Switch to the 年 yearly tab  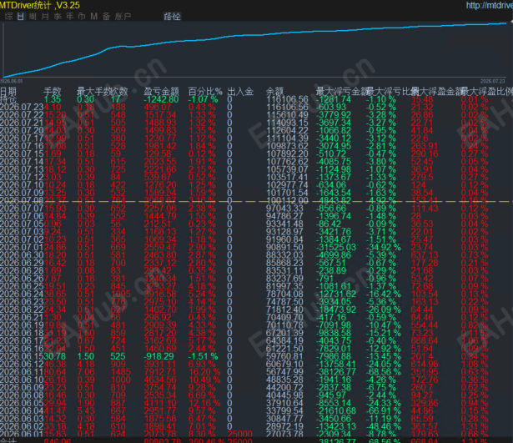pos(70,17)
